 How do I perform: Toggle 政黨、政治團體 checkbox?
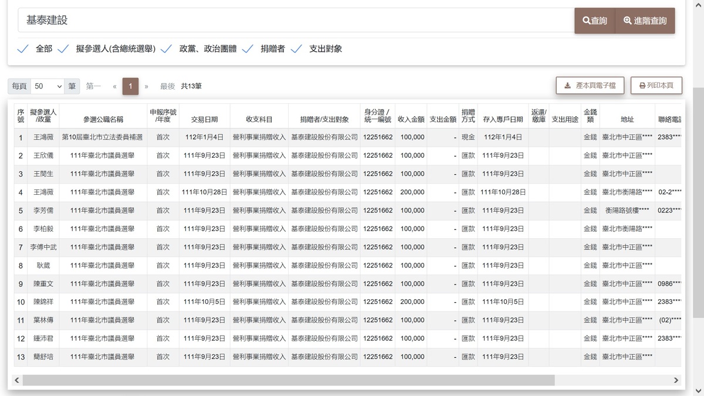click(x=167, y=49)
